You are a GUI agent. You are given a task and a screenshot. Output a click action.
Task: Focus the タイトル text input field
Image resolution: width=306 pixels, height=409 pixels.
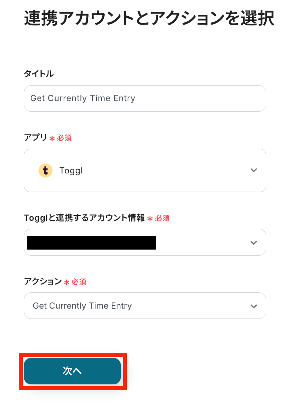pyautogui.click(x=145, y=98)
